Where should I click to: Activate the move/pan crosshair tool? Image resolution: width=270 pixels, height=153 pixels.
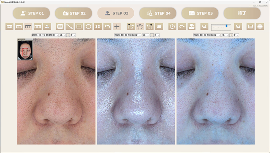[x=117, y=26]
